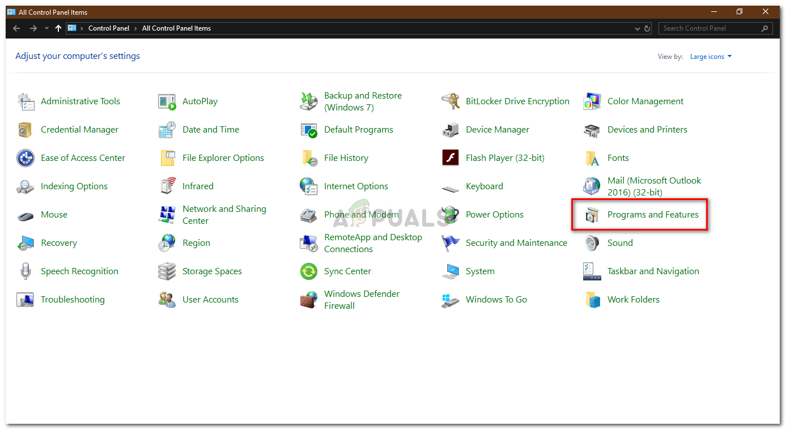Click the Infrared icon

(x=167, y=186)
